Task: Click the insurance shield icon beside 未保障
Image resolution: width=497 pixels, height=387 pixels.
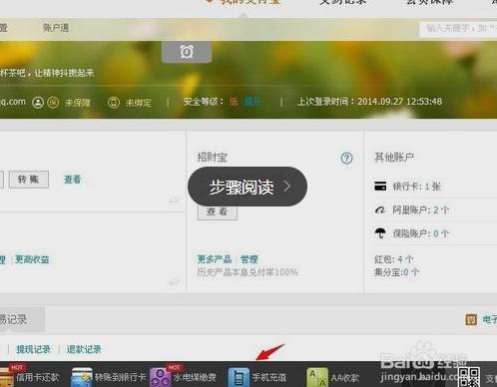Action: [53, 102]
